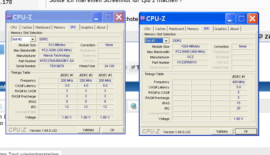Select SPD tab in right CPU-Z window
Image resolution: width=270 pixels, height=155 pixels.
206,29
